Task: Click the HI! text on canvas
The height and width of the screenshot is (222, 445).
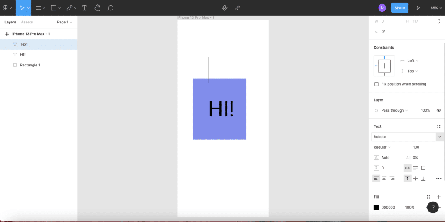Action: click(221, 109)
